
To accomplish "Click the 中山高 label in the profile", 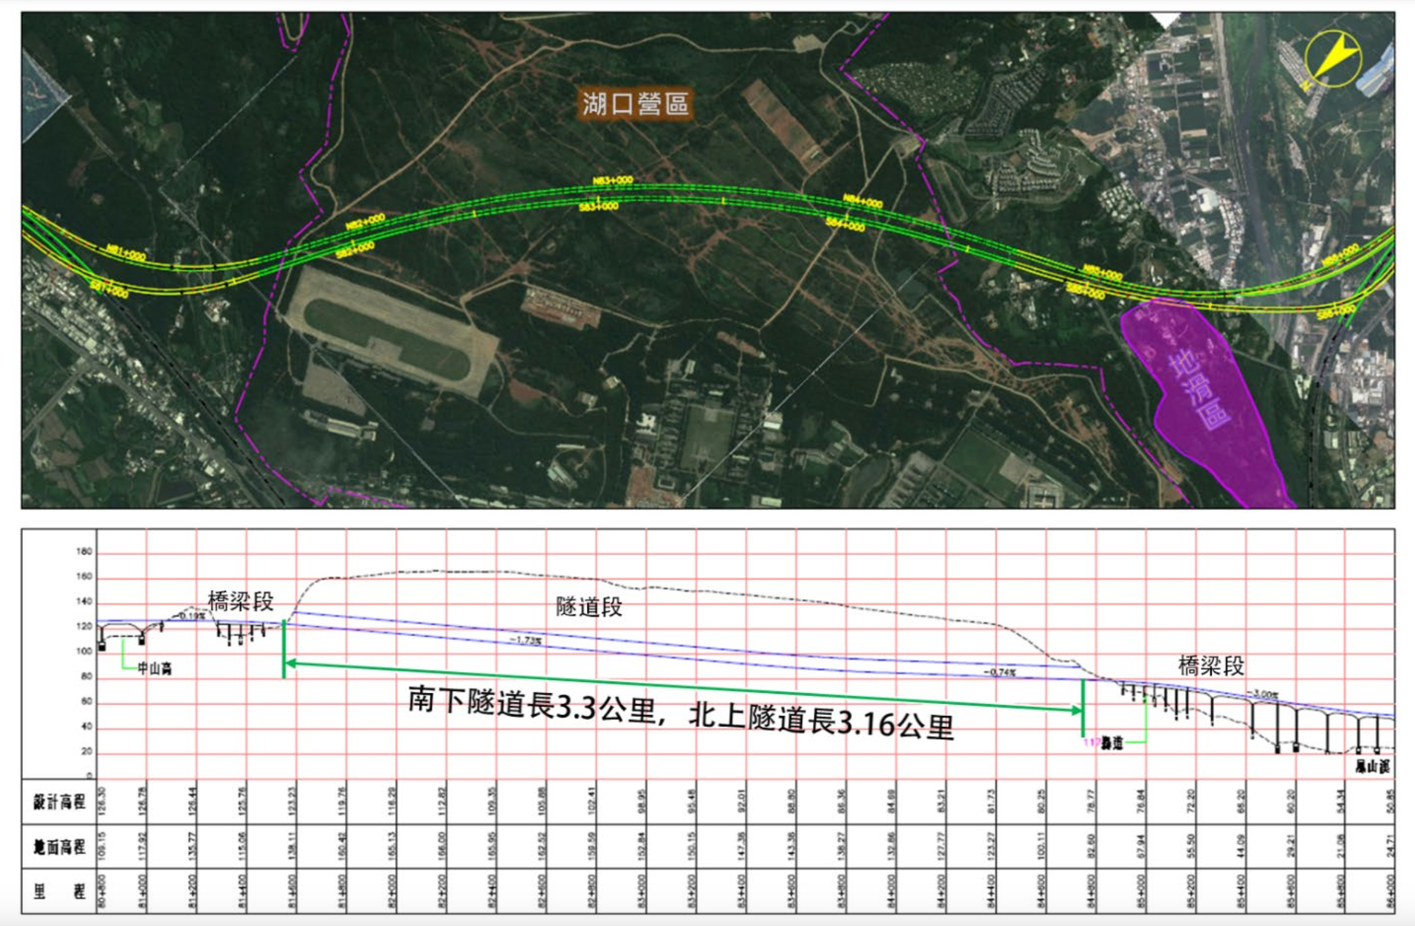I will [154, 668].
